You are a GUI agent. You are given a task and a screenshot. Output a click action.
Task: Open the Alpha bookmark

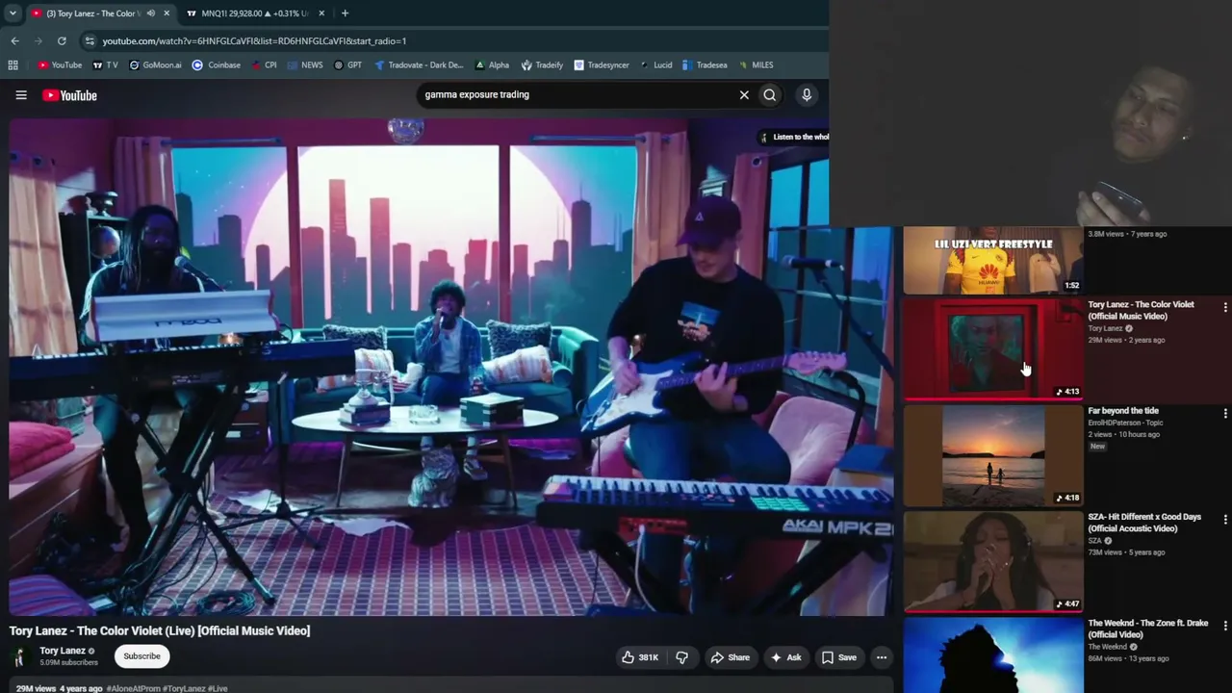click(492, 65)
